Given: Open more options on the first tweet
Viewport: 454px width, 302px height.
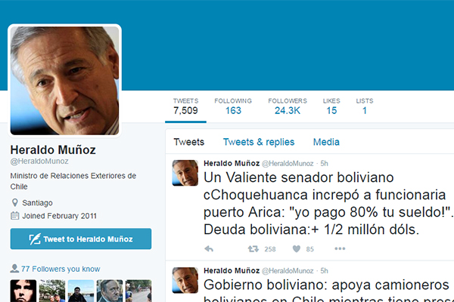Looking at the screenshot, I should [x=340, y=248].
